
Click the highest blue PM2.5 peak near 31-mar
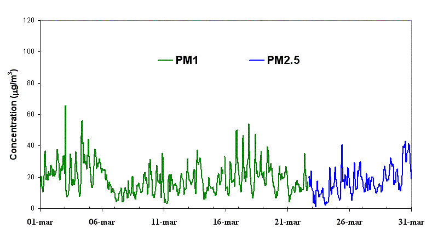(406, 142)
